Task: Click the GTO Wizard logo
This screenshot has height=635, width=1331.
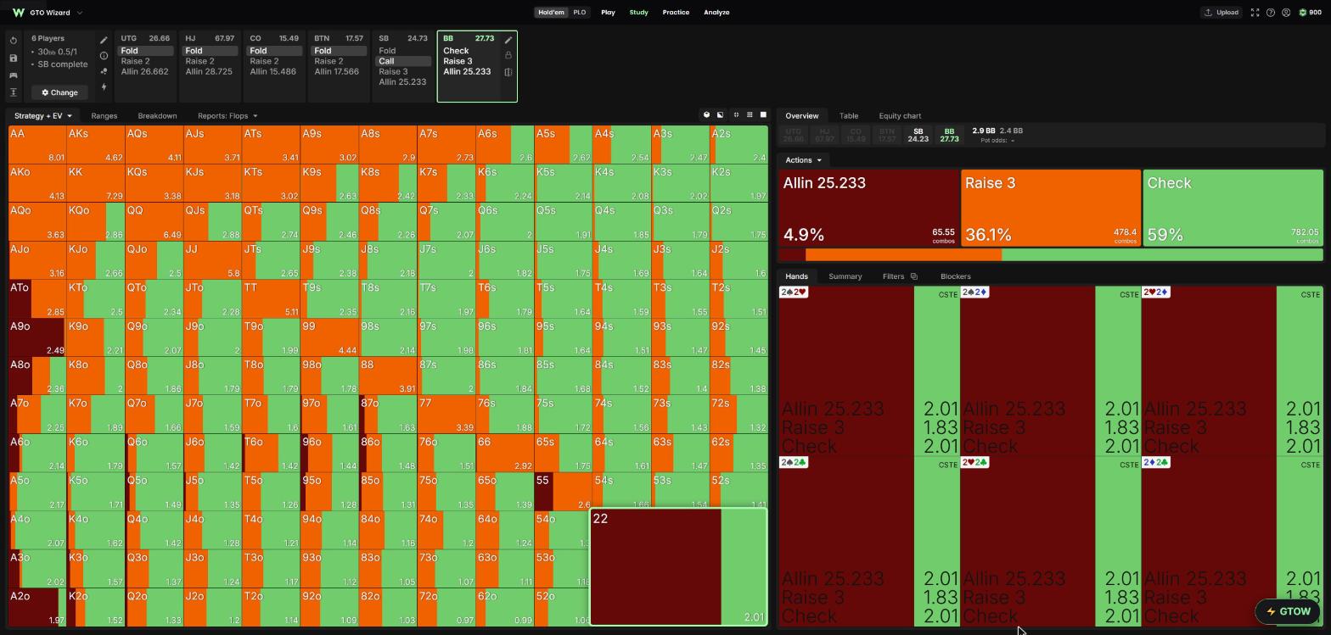Action: point(18,13)
